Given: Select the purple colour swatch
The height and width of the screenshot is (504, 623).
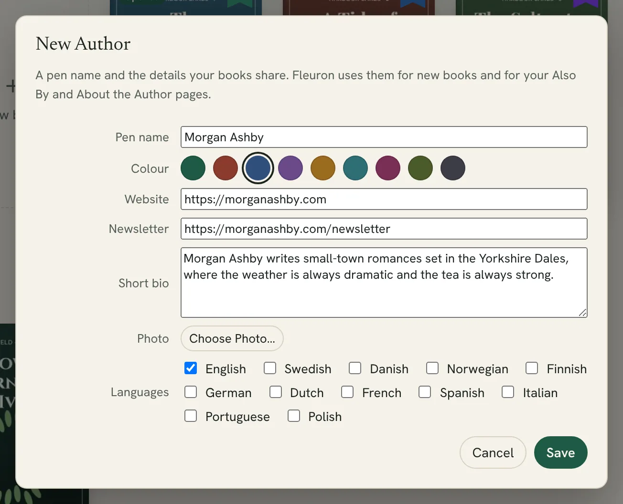Looking at the screenshot, I should click(290, 168).
